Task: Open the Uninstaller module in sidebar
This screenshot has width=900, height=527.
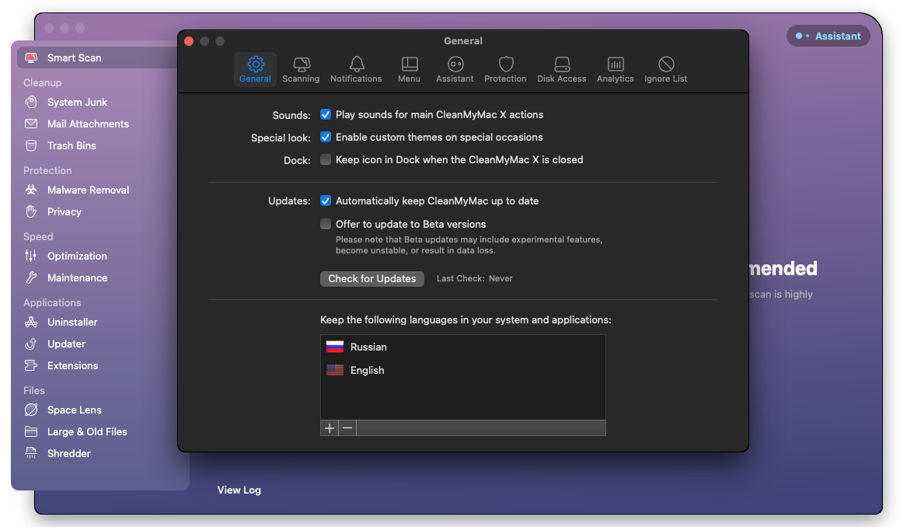Action: point(72,322)
